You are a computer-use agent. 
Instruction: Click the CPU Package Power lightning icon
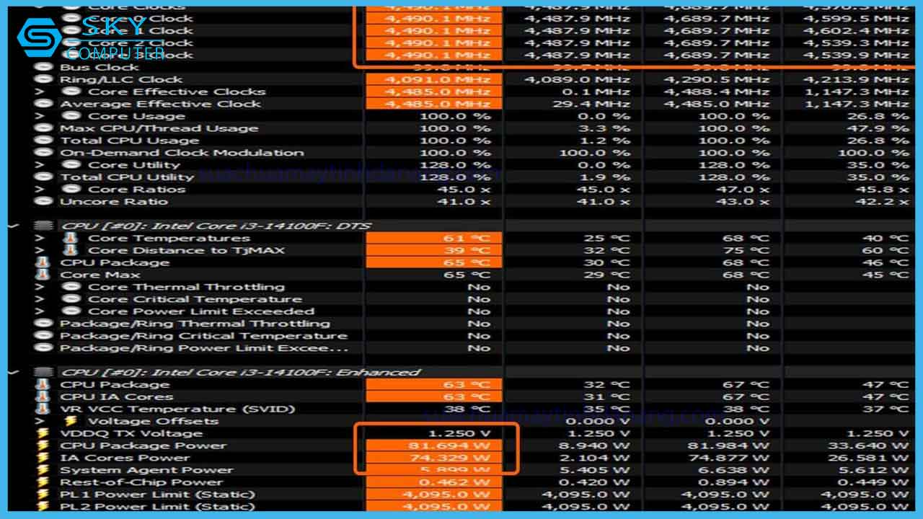point(43,445)
